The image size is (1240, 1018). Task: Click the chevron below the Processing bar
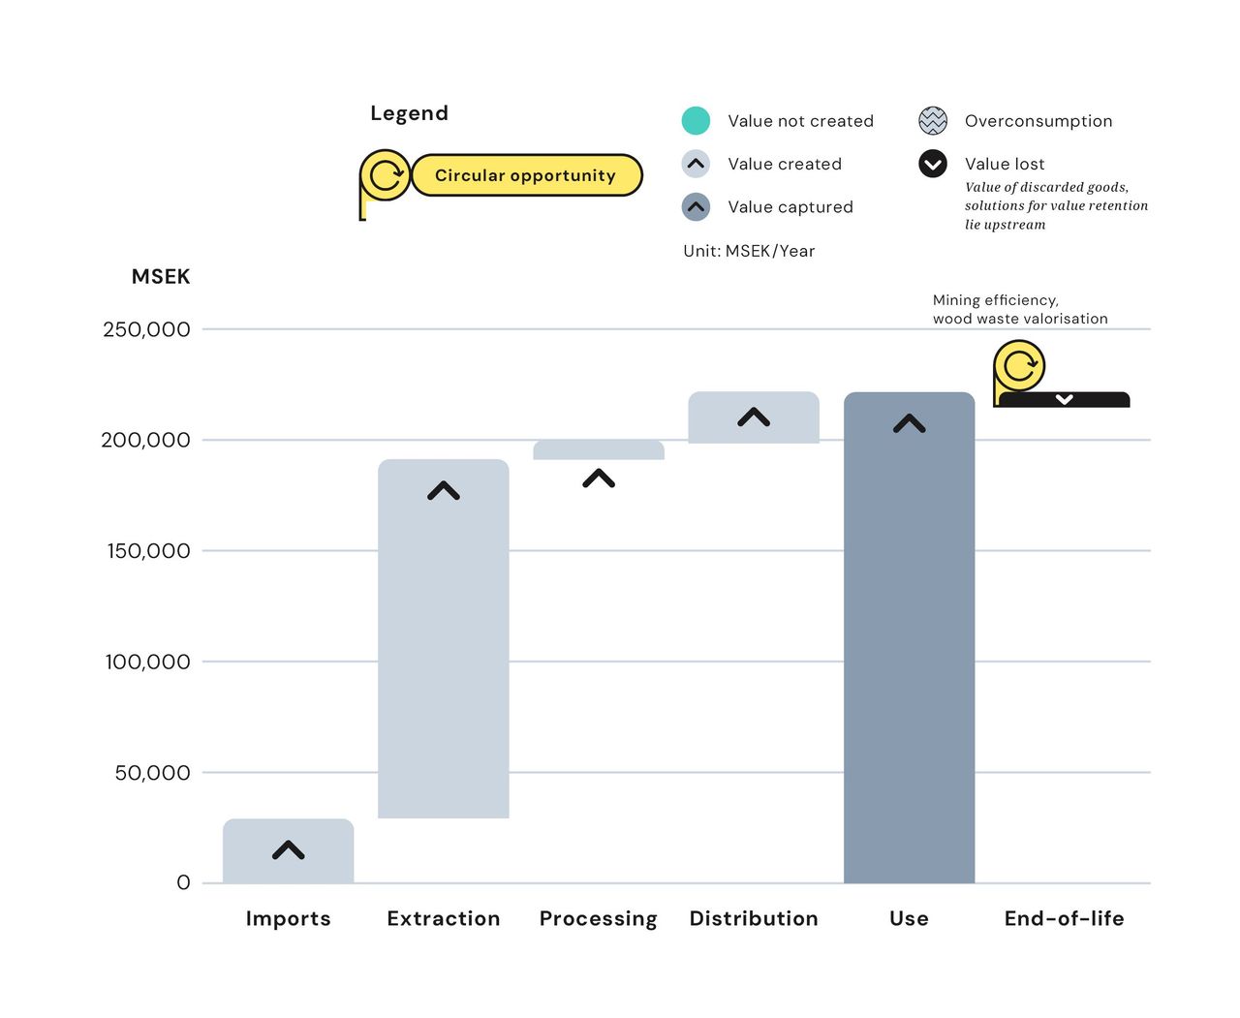click(599, 478)
